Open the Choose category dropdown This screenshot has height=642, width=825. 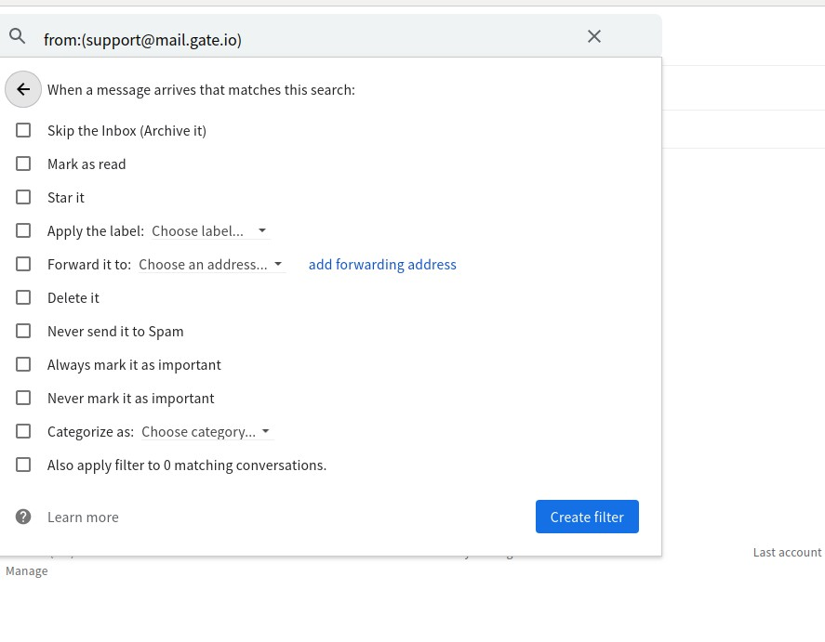pos(206,432)
